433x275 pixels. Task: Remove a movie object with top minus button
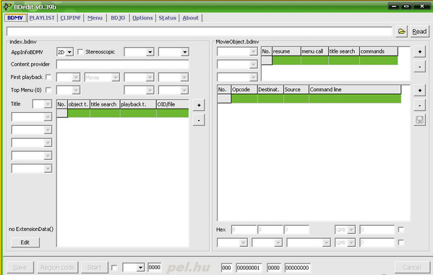pos(419,67)
